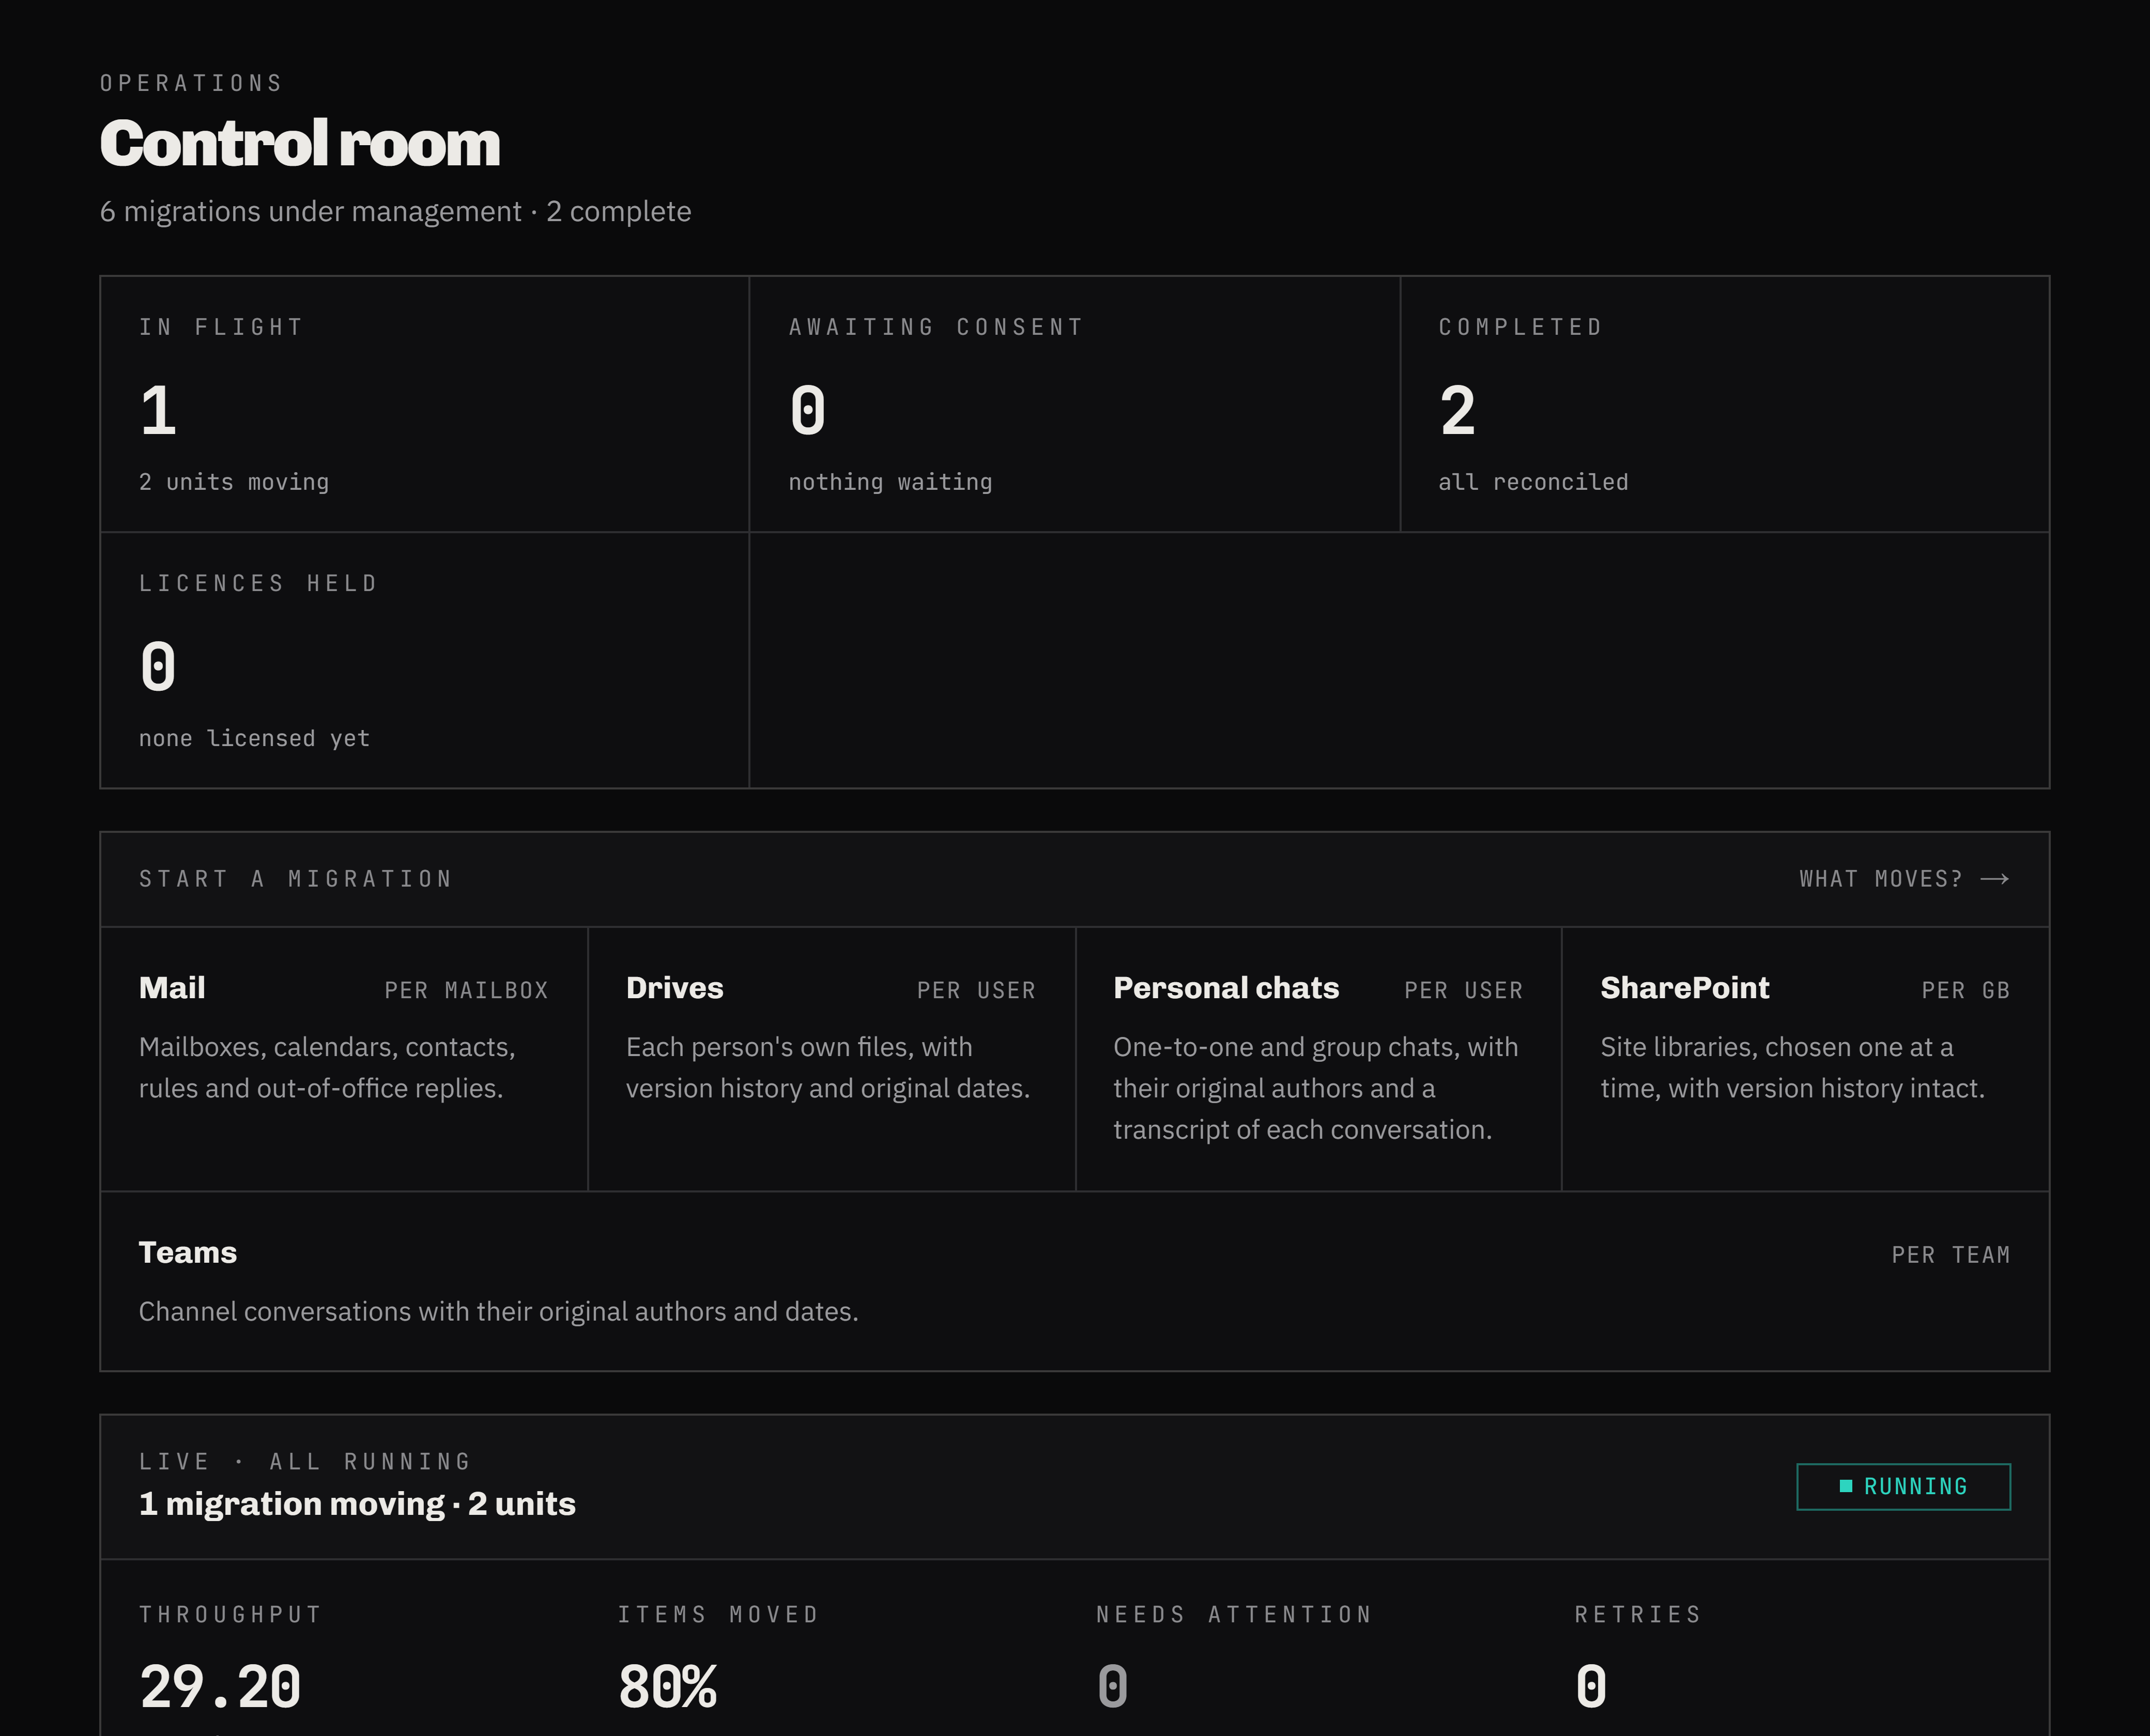Click the 'none licensed yet' caption
This screenshot has width=2150, height=1736.
254,738
